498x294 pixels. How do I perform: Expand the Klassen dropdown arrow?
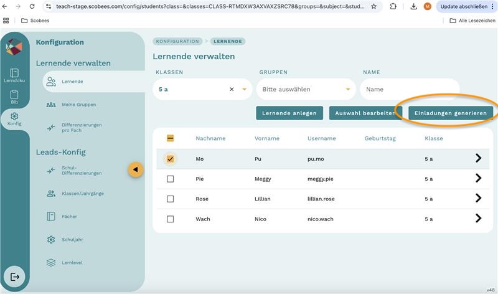(245, 89)
